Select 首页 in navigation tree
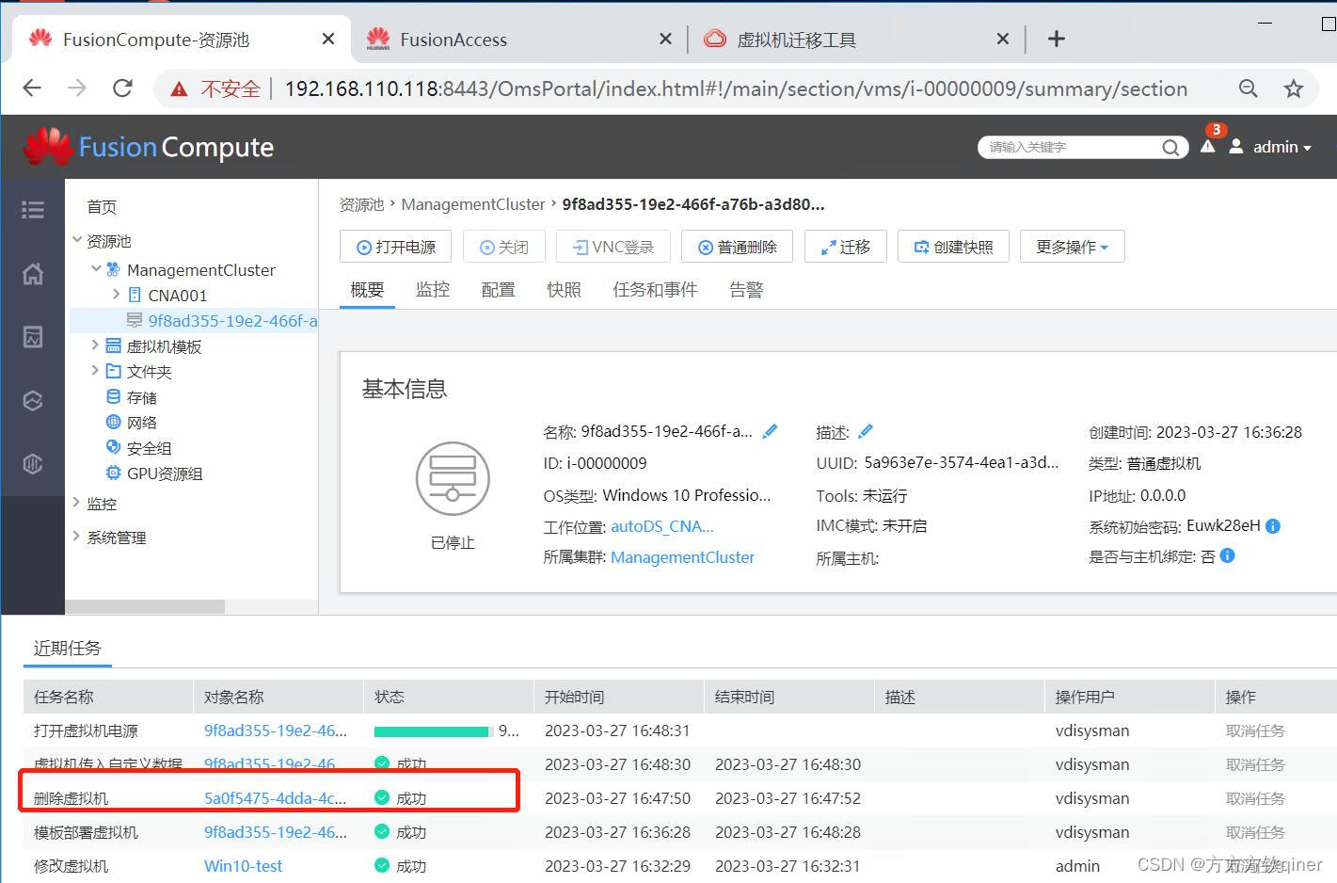This screenshot has width=1337, height=883. coord(102,207)
